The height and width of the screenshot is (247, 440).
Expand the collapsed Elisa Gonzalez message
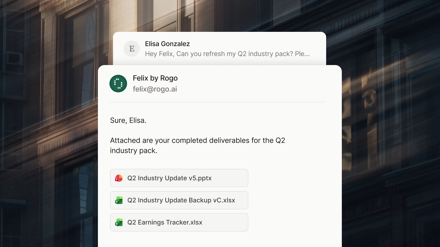(219, 49)
